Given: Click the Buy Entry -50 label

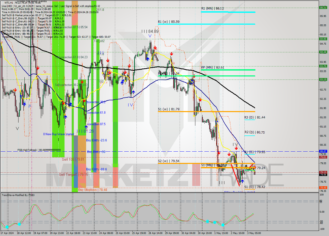Looking at the screenshot, I should [96, 152].
